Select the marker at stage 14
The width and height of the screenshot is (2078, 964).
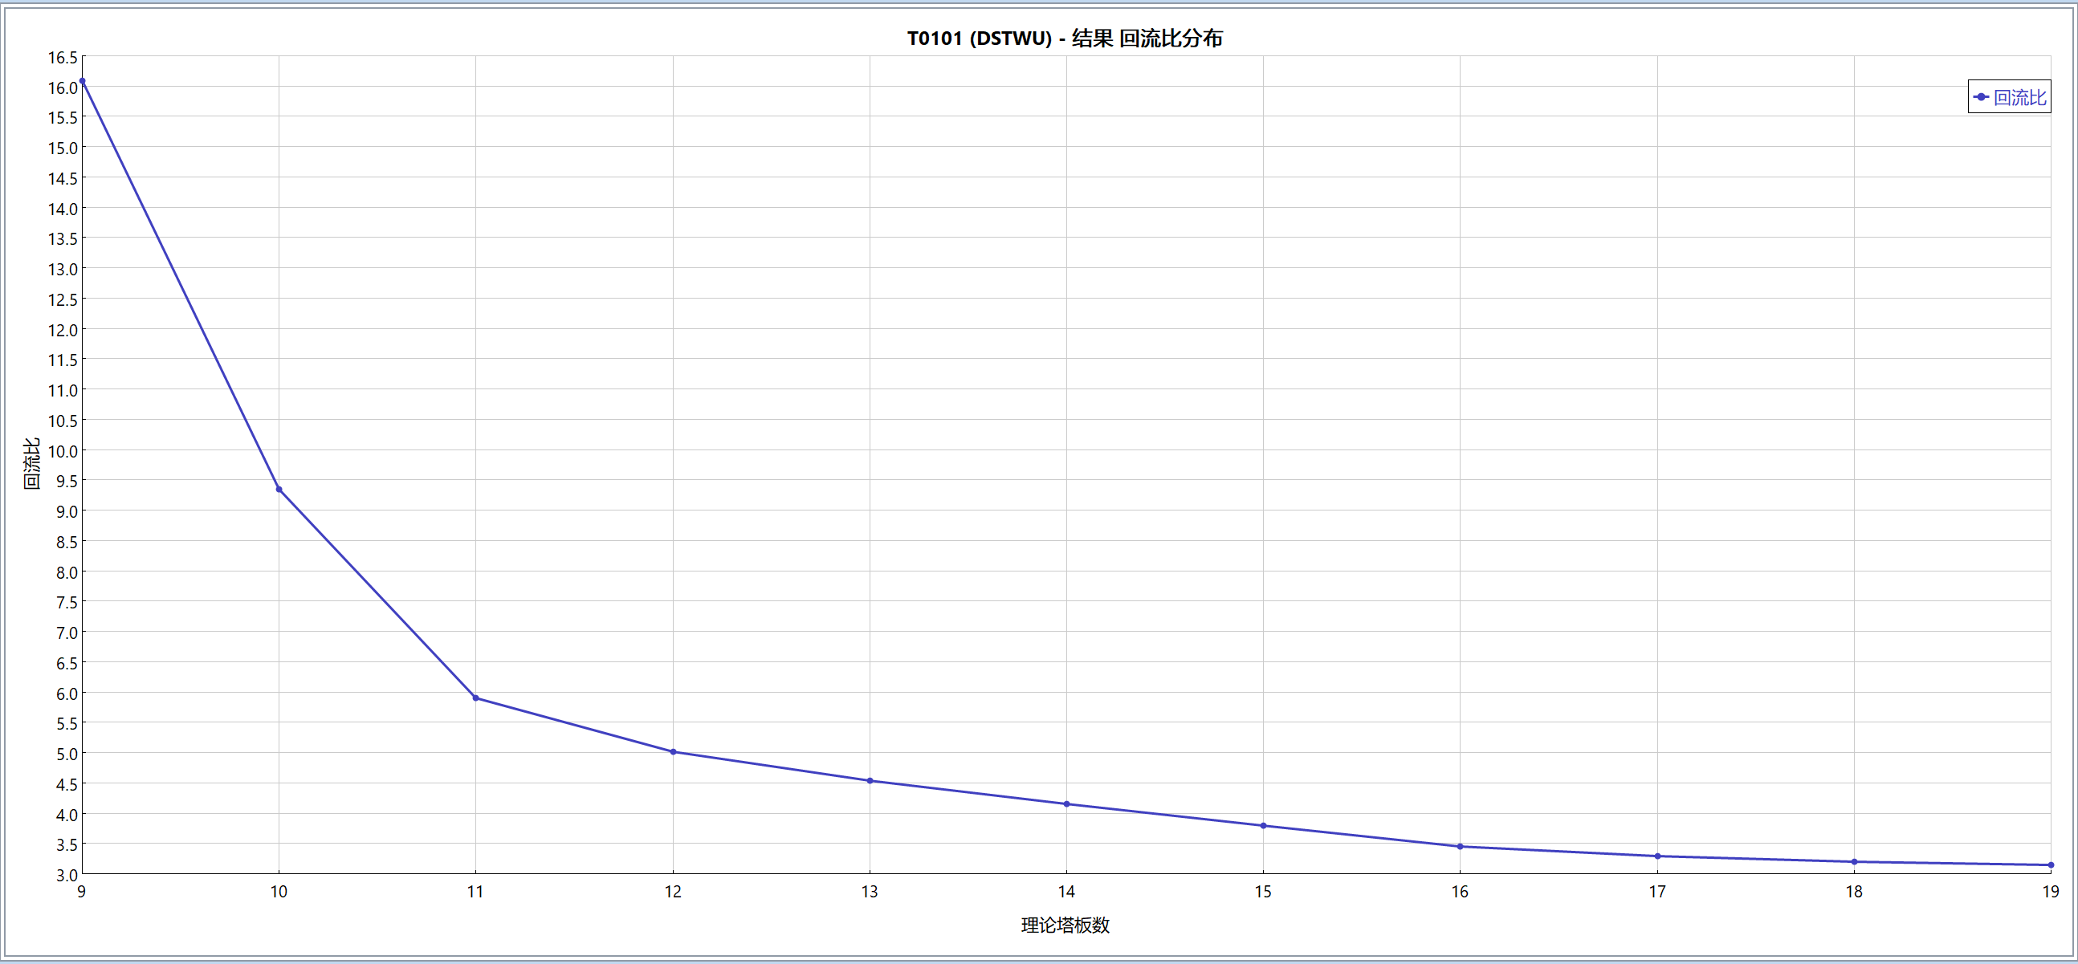[x=1066, y=804]
